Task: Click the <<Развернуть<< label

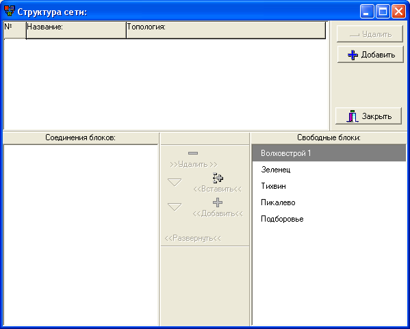Action: click(x=193, y=238)
